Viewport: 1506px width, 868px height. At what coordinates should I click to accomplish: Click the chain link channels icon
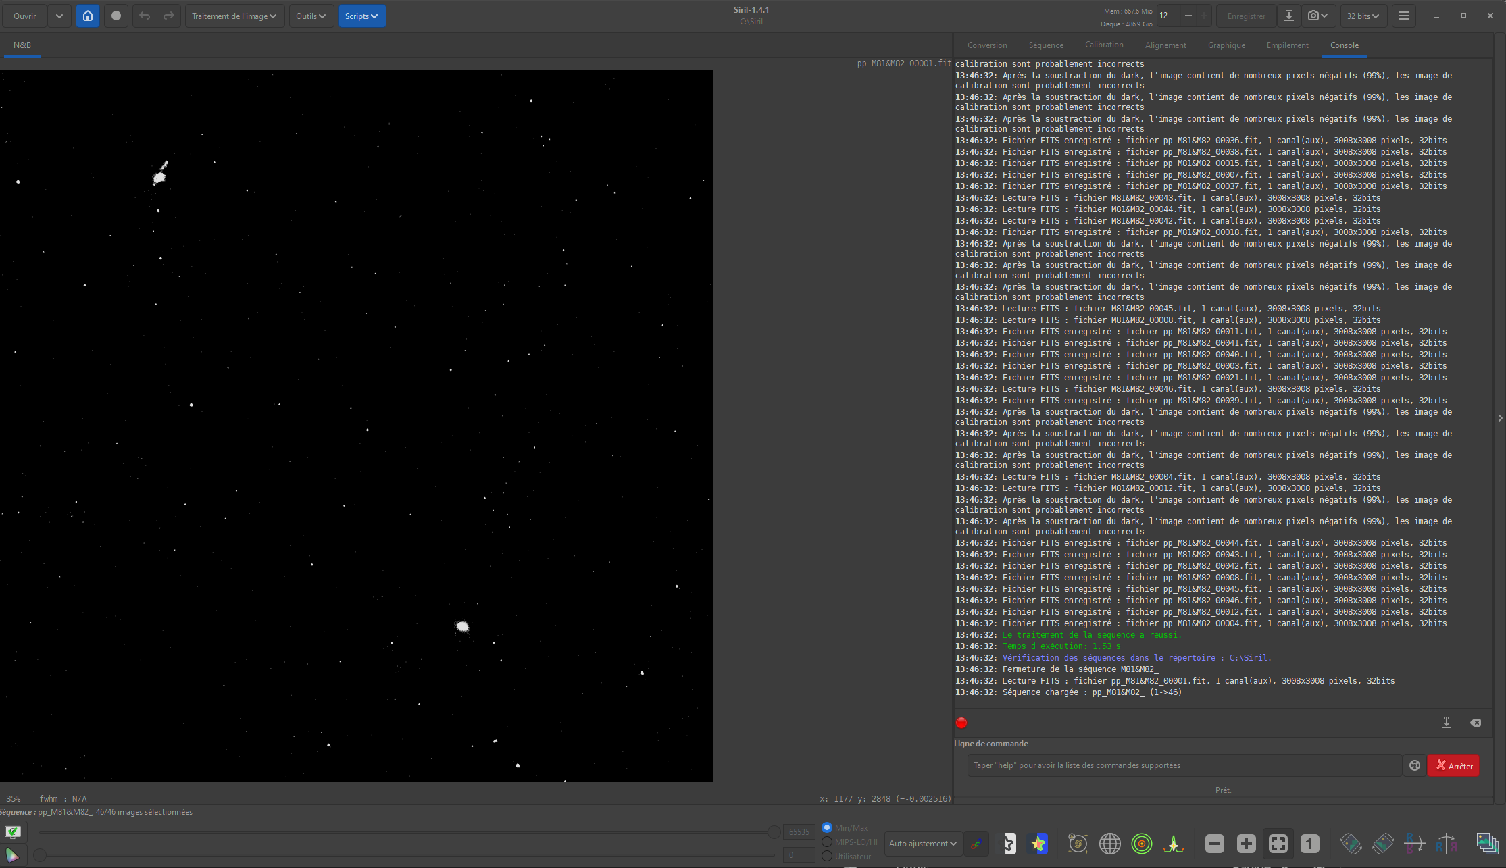pyautogui.click(x=976, y=843)
